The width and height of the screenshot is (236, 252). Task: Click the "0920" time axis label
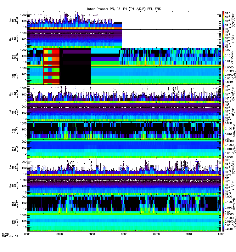156,234
